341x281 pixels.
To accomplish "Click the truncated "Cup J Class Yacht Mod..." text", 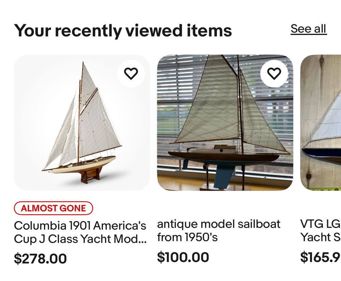I will click(x=80, y=239).
